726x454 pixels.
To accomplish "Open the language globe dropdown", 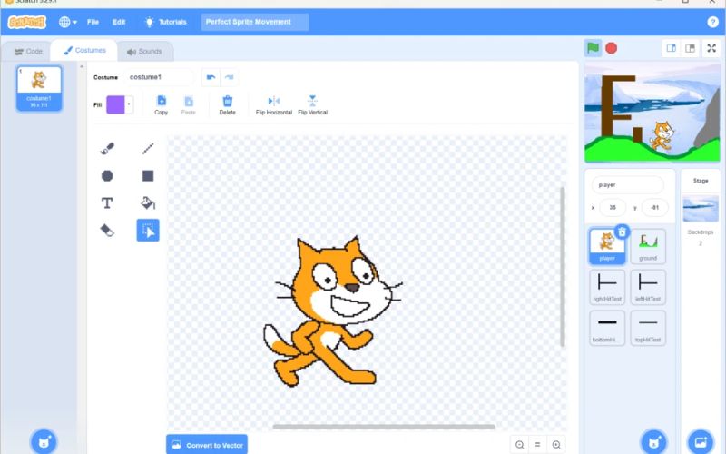I will (67, 22).
